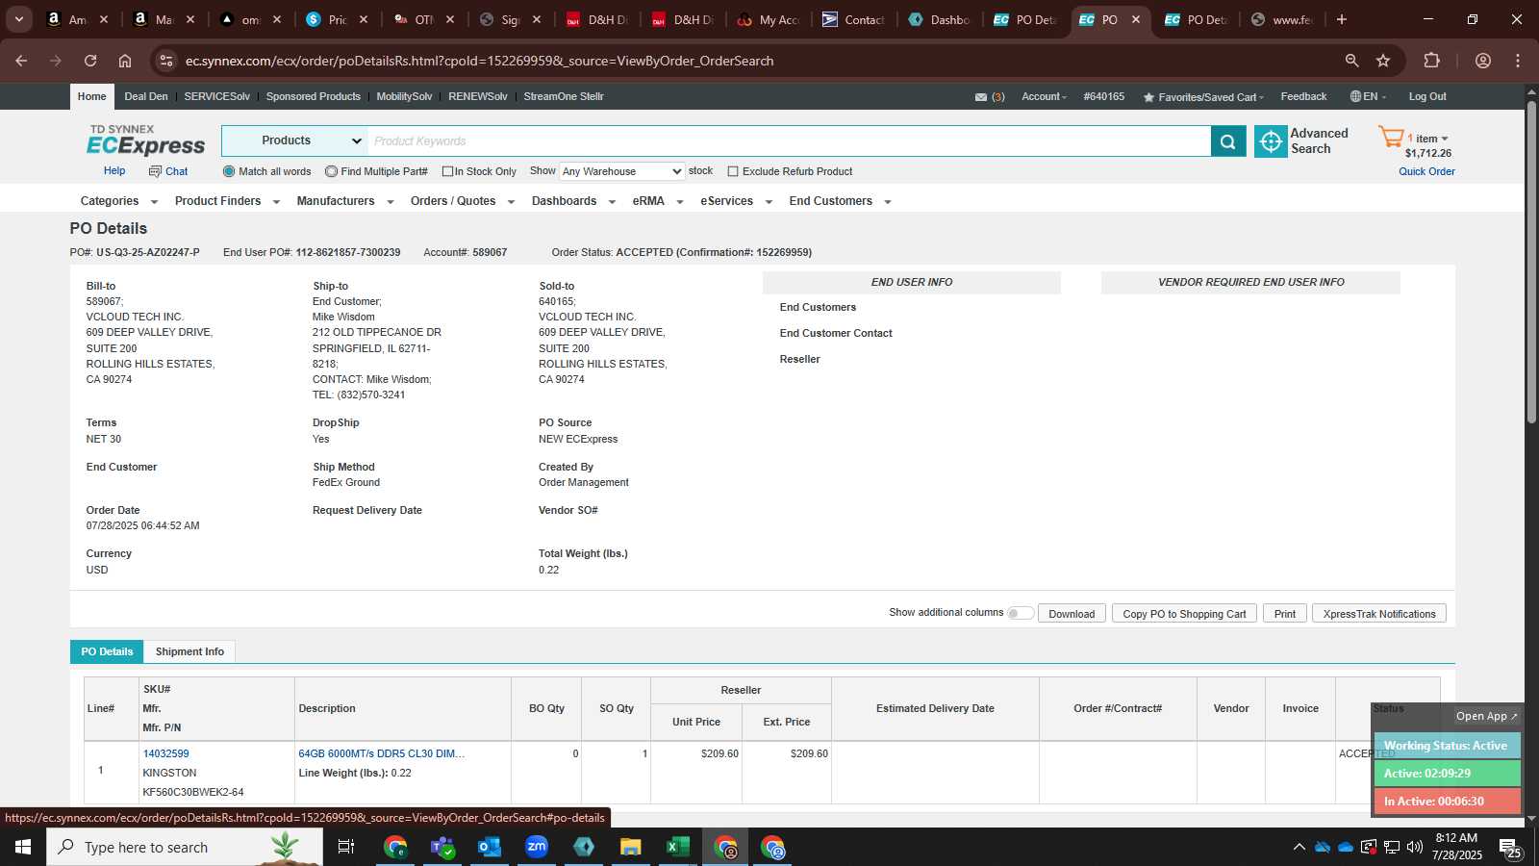Image resolution: width=1539 pixels, height=866 pixels.
Task: Expand the Manufacturers menu
Action: [345, 201]
